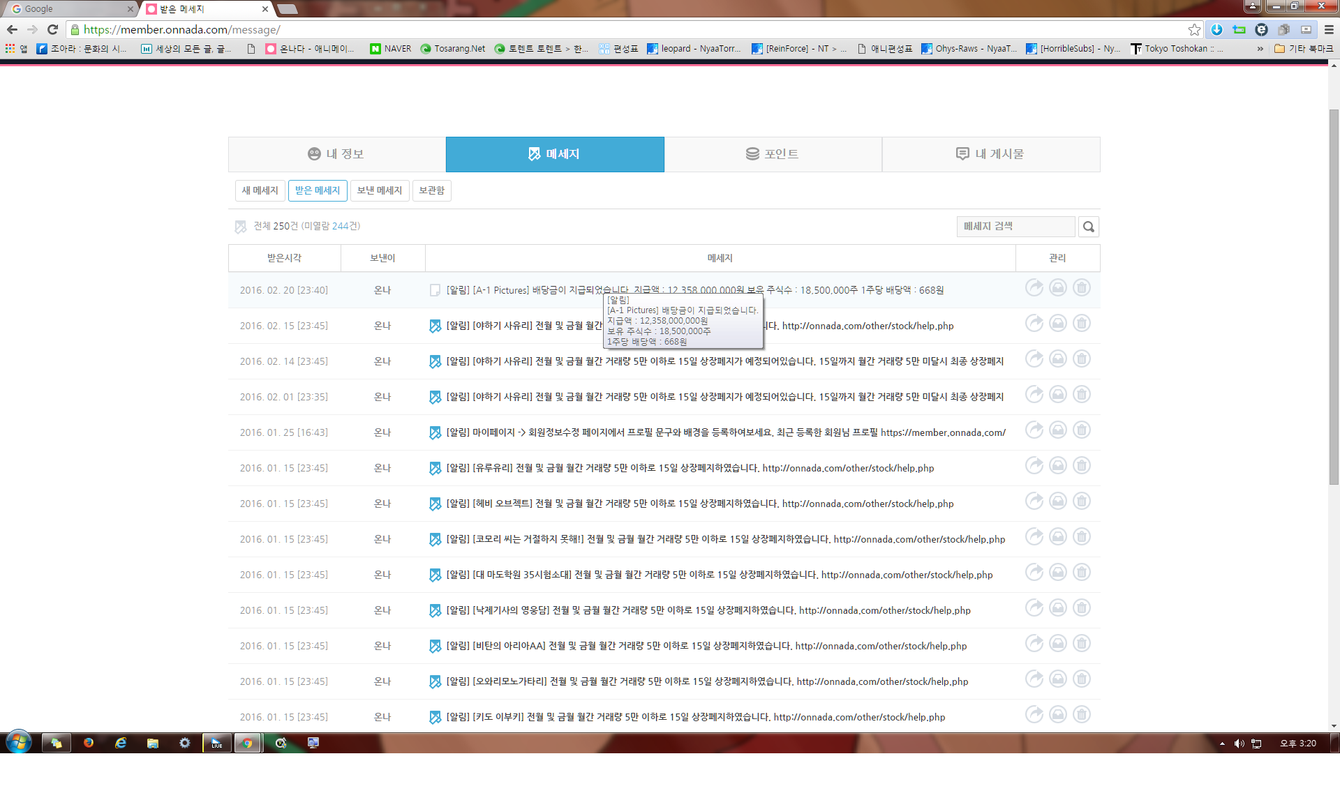
Task: Click reply icon on 2016.02.20 message
Action: [x=1034, y=288]
